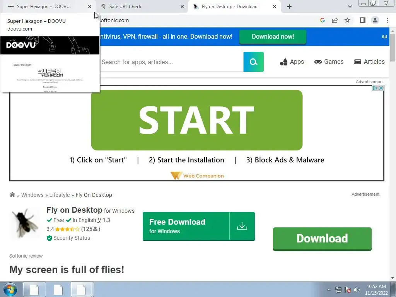Click the scrollbar down arrow
Screen dimensions: 396x297
(393, 278)
